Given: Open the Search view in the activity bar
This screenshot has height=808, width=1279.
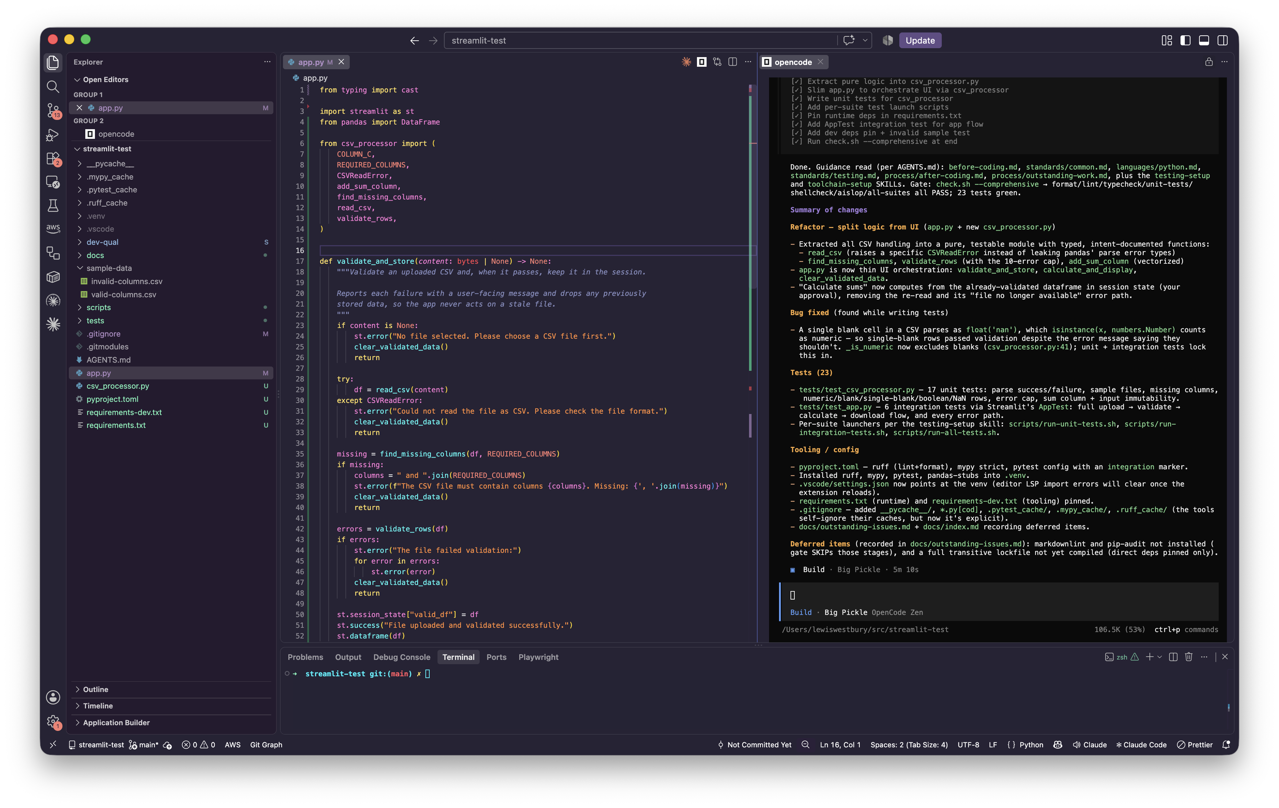Looking at the screenshot, I should 52,86.
